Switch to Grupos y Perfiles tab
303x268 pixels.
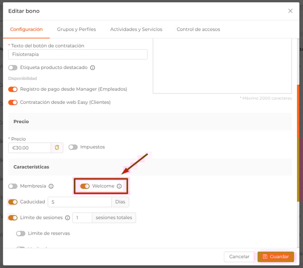pos(76,29)
